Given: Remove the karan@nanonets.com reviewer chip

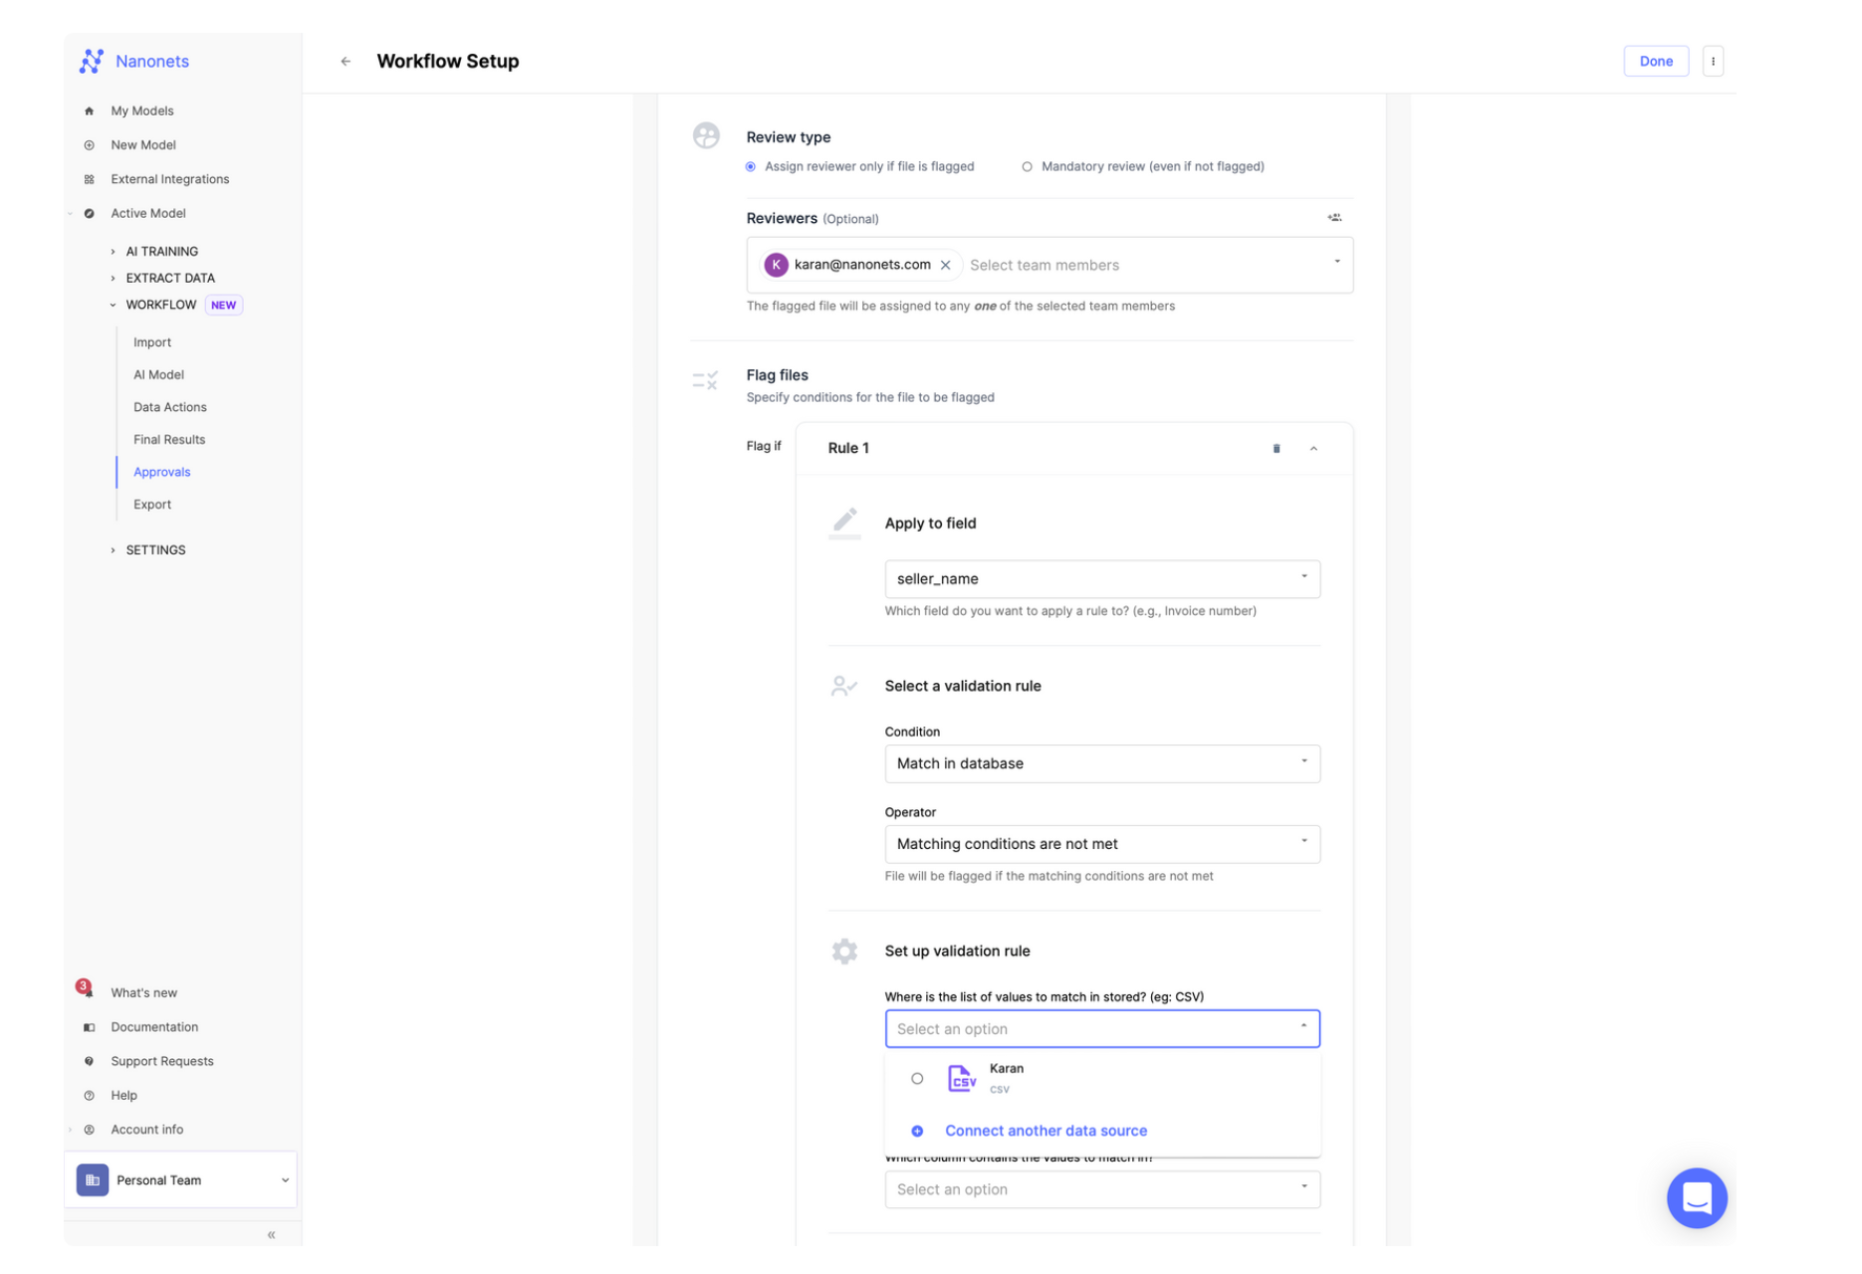Looking at the screenshot, I should 946,265.
